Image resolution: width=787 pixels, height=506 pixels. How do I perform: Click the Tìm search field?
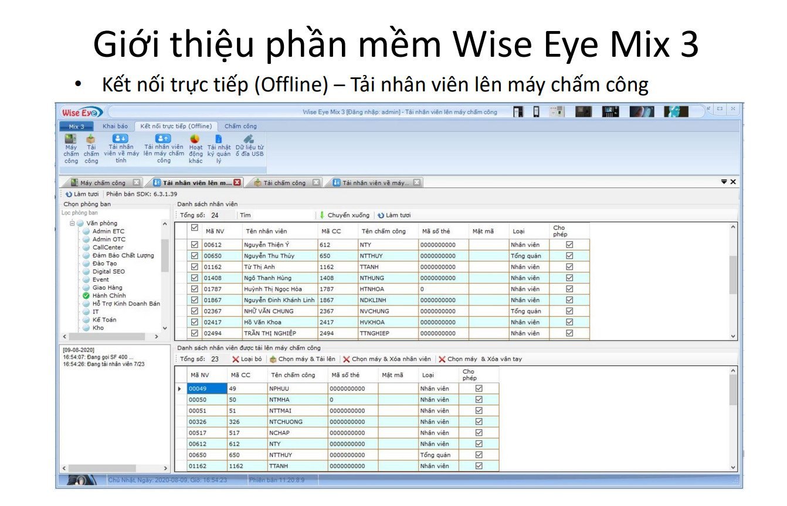pyautogui.click(x=276, y=215)
